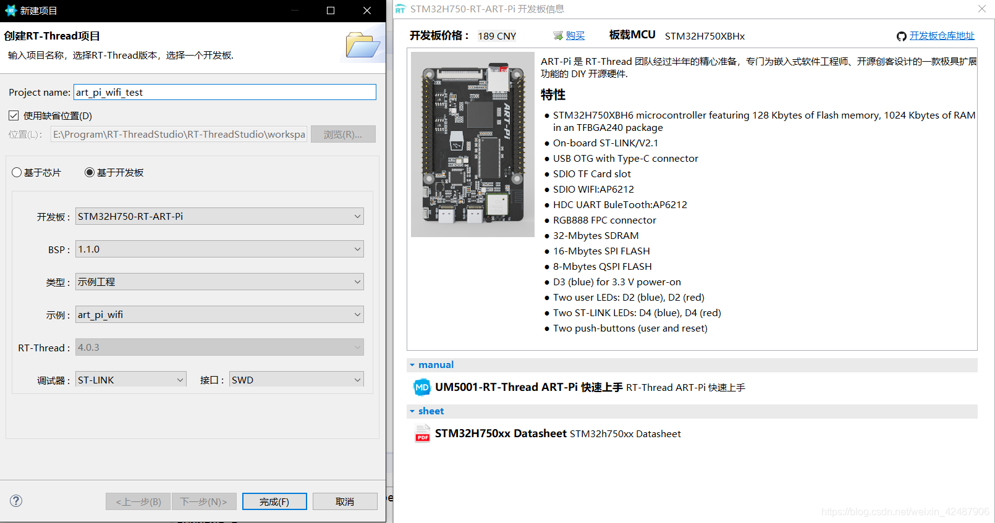The image size is (995, 523).
Task: Open the STM32H750xx Datasheet document
Action: 501,433
